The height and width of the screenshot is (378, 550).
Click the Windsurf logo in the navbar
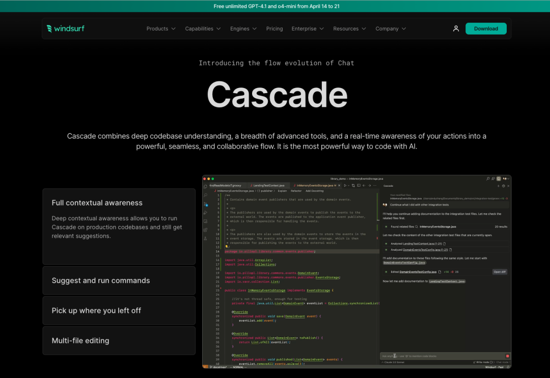point(66,28)
